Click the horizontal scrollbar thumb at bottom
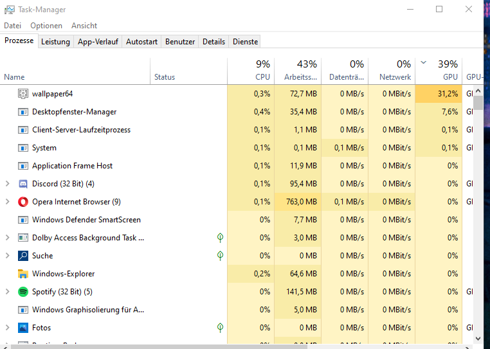Screen dimensions: 490x349 (159, 347)
